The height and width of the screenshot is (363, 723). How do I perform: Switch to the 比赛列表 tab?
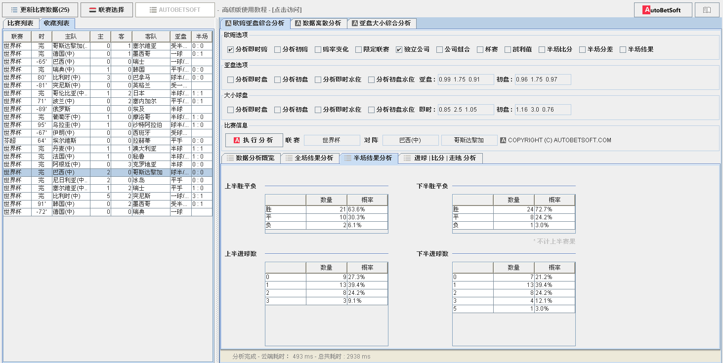pyautogui.click(x=20, y=23)
